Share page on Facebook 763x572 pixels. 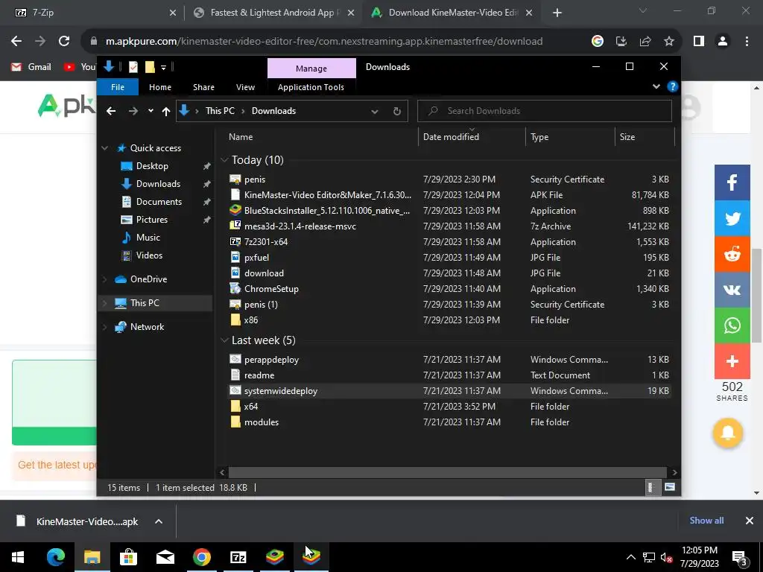pos(732,182)
